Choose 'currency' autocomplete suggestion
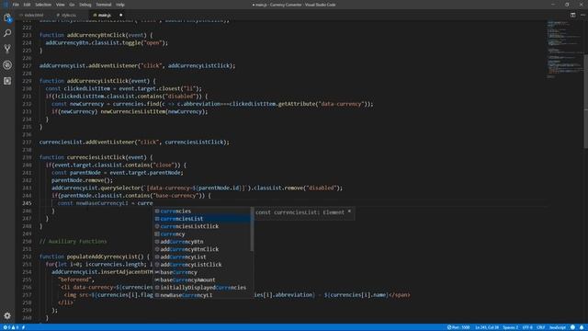Image resolution: width=588 pixels, height=331 pixels. pos(202,234)
